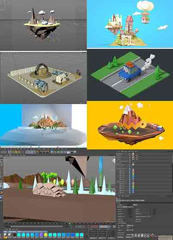Image resolution: width=173 pixels, height=240 pixels.
Task: Click the blue highlighted frame field on timeline
Action: [105, 226]
